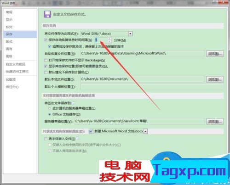
Task: Click info icon next to checked-out files label
Action: point(73,103)
